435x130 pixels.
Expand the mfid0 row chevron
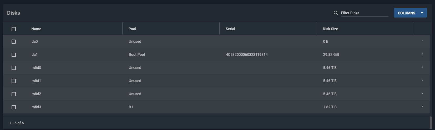[422, 67]
